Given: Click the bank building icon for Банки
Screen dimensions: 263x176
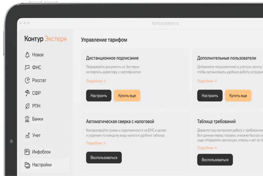Looking at the screenshot, I should 27,119.
